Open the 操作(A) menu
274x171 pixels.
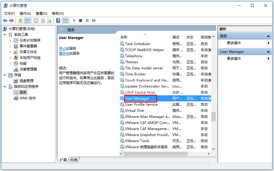coord(25,14)
